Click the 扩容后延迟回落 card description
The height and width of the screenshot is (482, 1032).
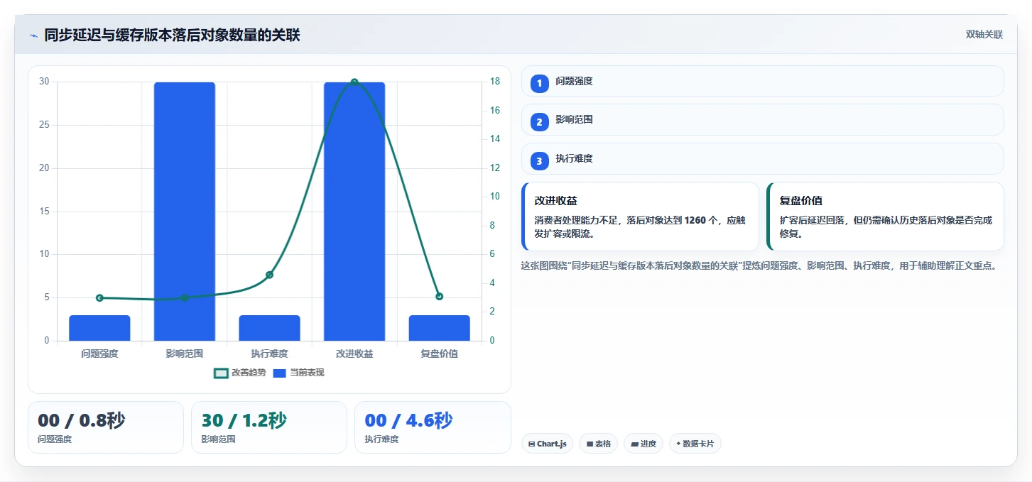[x=886, y=227]
